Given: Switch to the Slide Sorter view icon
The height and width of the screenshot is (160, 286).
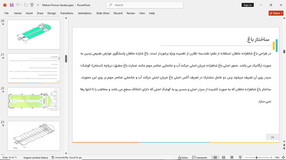Looking at the screenshot, I should [x=224, y=157].
